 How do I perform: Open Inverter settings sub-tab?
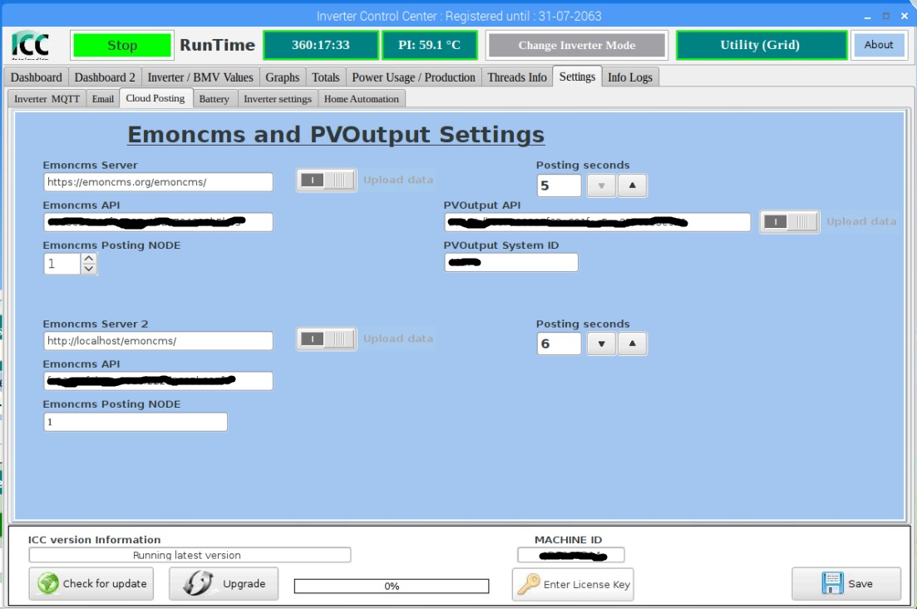coord(278,99)
